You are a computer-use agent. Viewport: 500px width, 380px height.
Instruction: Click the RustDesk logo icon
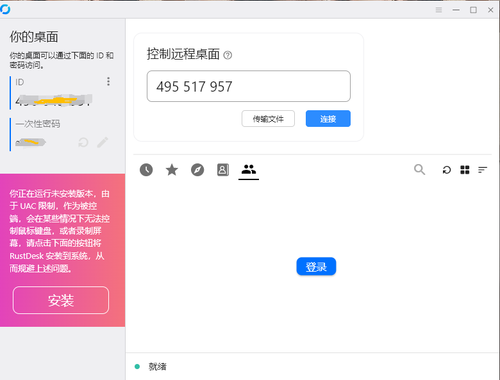pyautogui.click(x=4, y=9)
